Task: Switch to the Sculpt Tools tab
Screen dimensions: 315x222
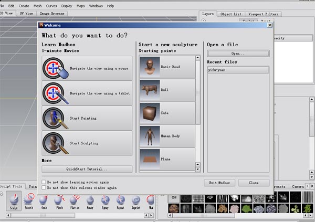Action: (12, 186)
